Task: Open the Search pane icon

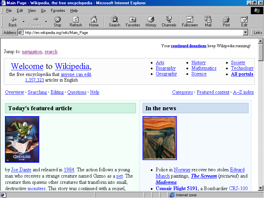Action: pos(115,19)
